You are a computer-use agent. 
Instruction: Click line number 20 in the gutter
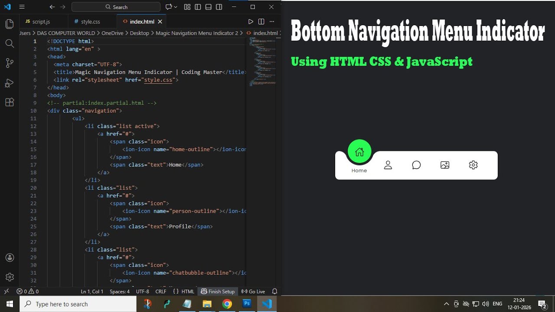tap(33, 188)
